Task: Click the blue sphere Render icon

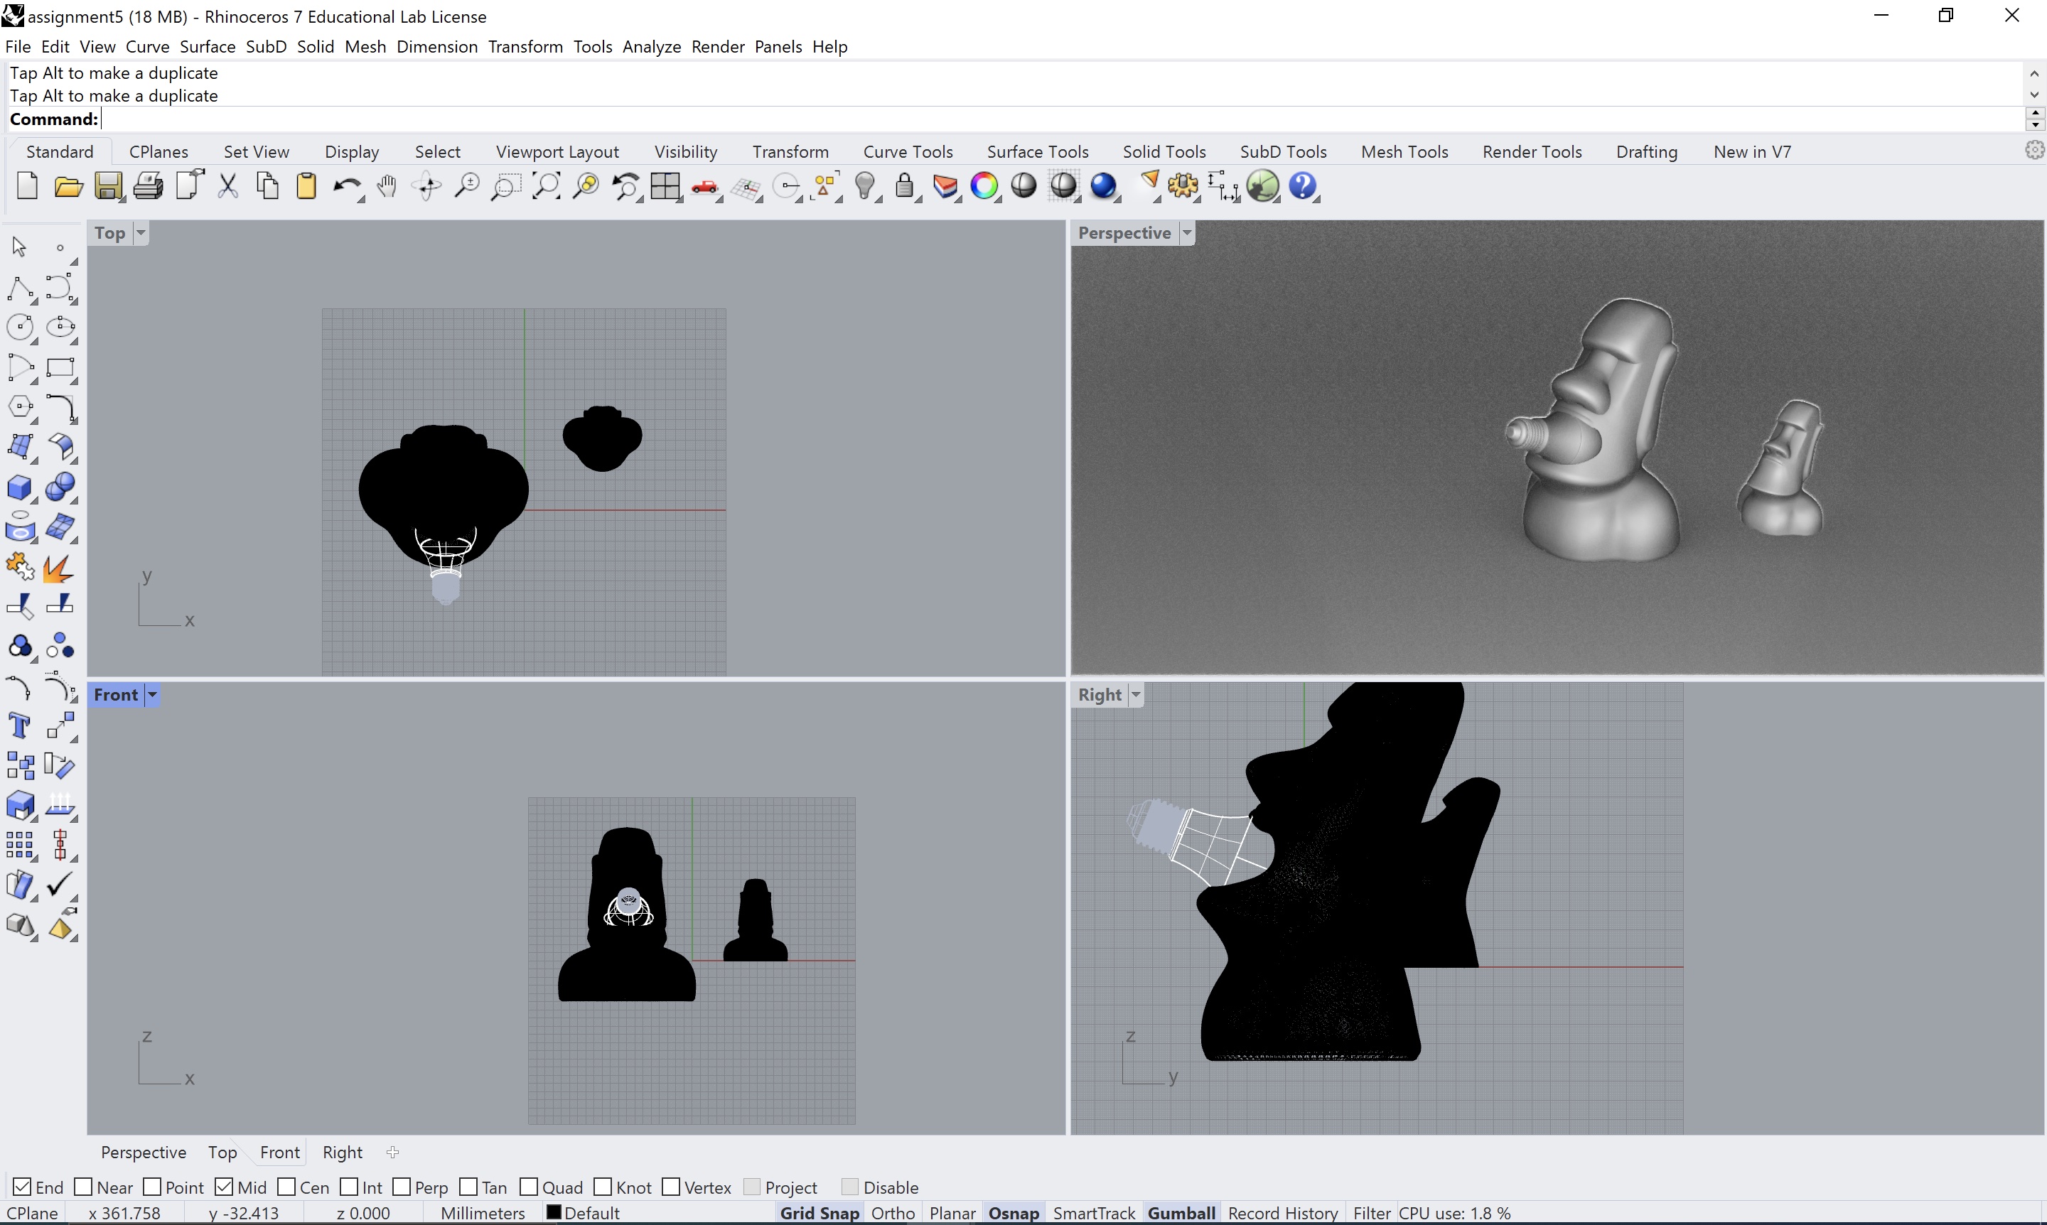Action: point(1103,187)
